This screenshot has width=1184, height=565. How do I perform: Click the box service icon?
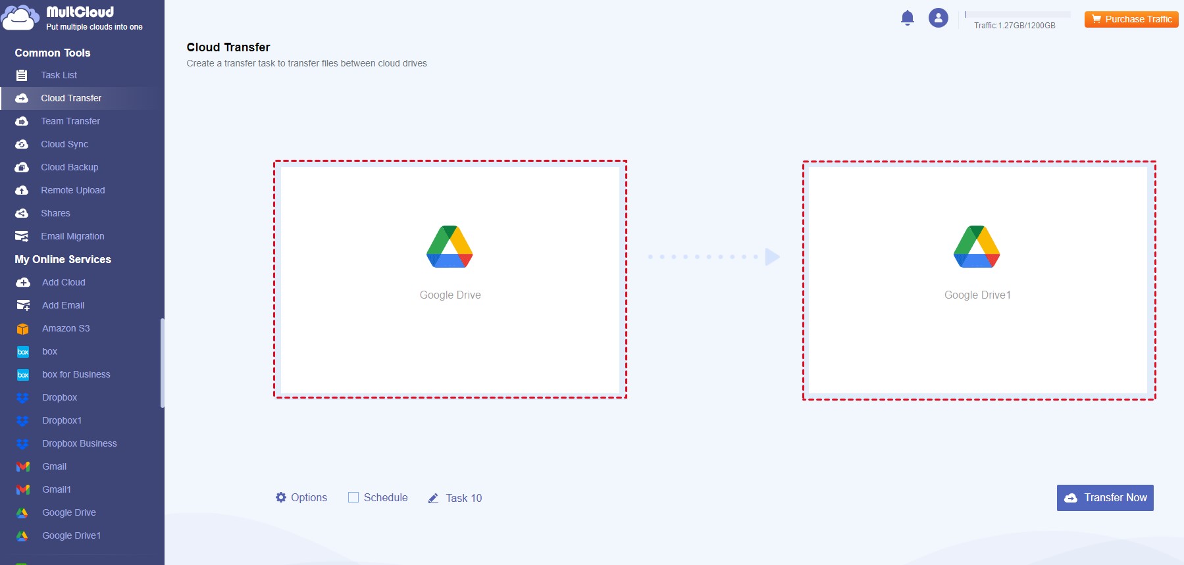[23, 351]
